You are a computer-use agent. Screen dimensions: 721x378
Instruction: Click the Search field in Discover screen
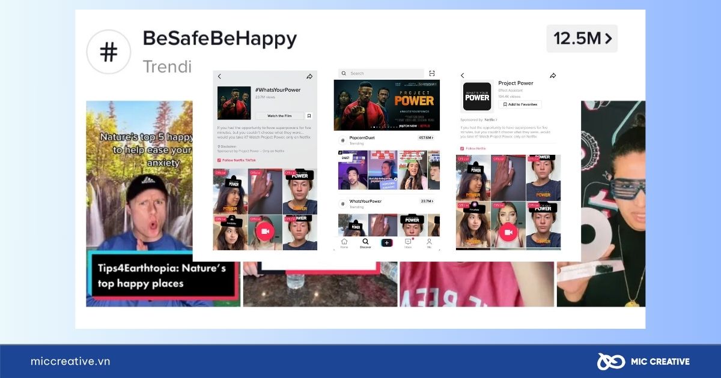click(x=380, y=73)
